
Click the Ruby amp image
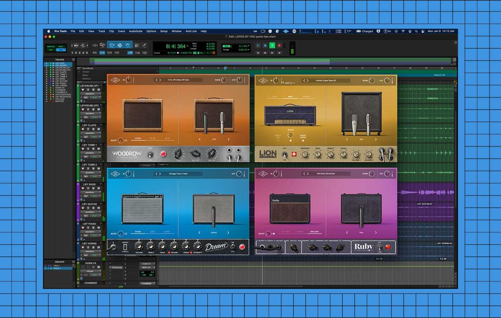(290, 209)
